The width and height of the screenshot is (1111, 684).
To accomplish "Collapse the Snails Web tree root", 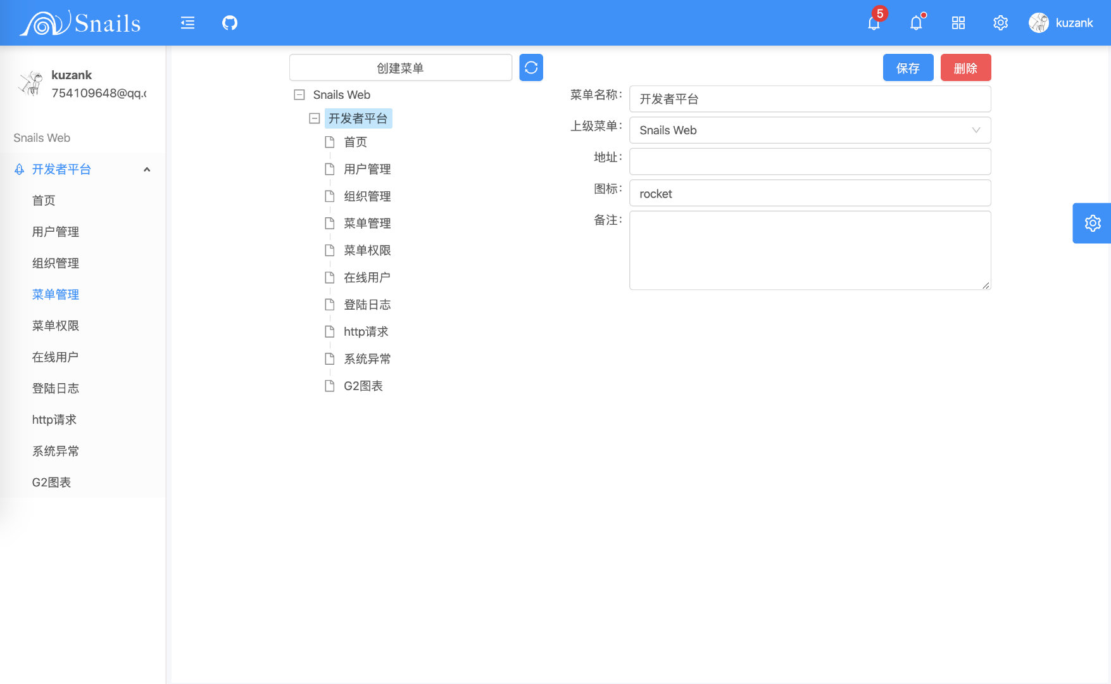I will 299,95.
